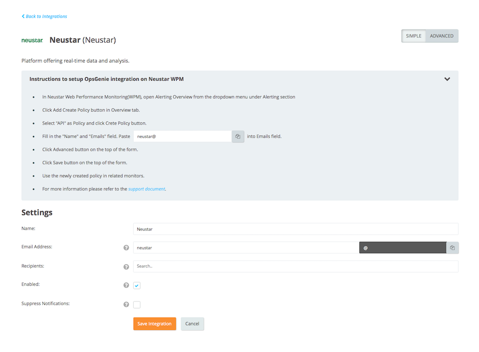Click the Settings heading
Viewport: 479px width, 352px height.
pos(37,212)
